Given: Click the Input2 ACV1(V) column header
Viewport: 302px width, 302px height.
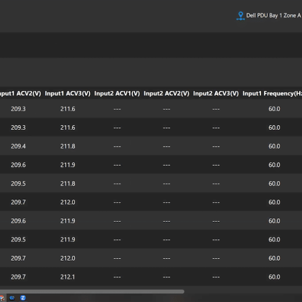Looking at the screenshot, I should tap(117, 93).
